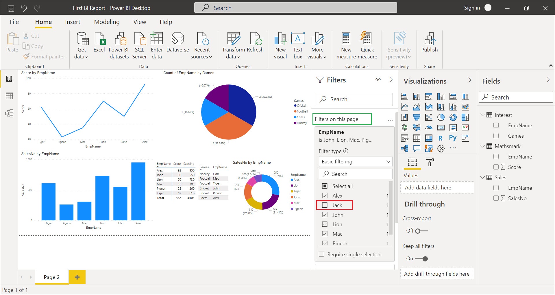Check the Jack filter checkbox
This screenshot has width=555, height=295.
(325, 205)
